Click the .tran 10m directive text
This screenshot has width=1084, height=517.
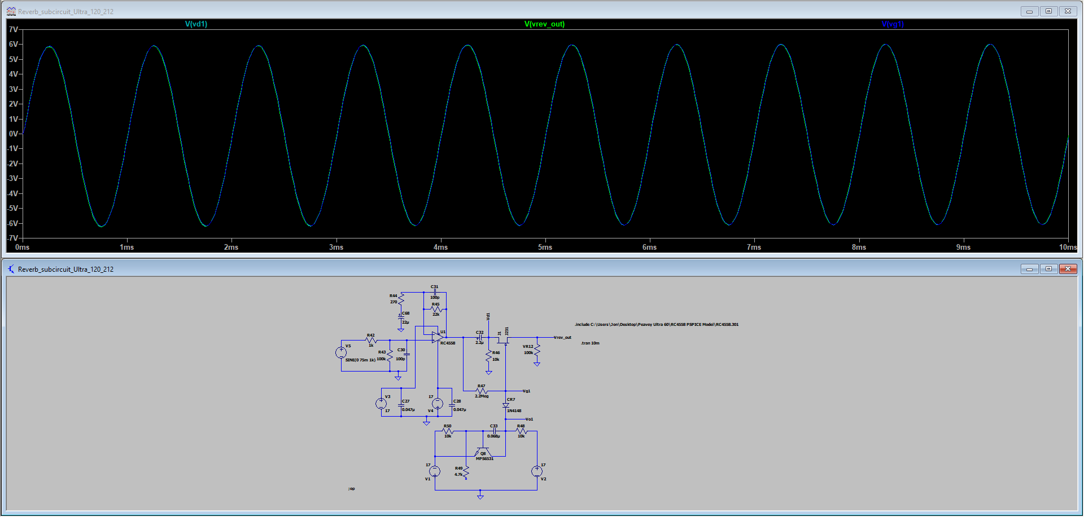tap(590, 343)
